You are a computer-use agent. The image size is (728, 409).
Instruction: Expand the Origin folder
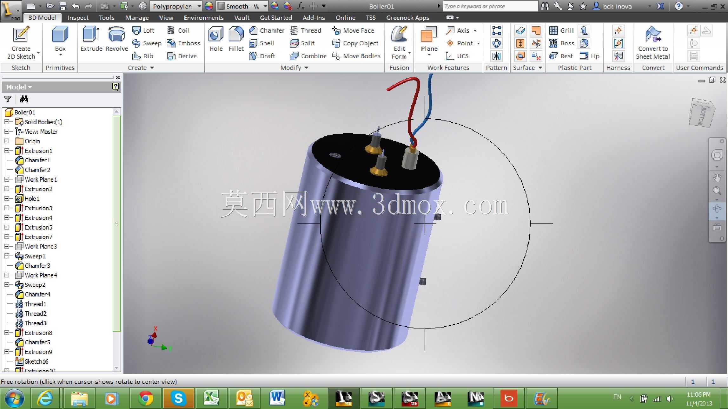click(x=7, y=141)
